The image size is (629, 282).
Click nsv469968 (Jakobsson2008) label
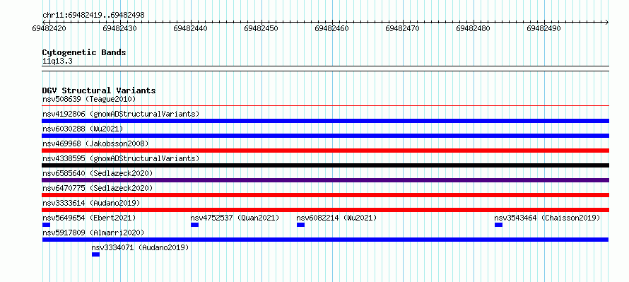[x=95, y=143]
